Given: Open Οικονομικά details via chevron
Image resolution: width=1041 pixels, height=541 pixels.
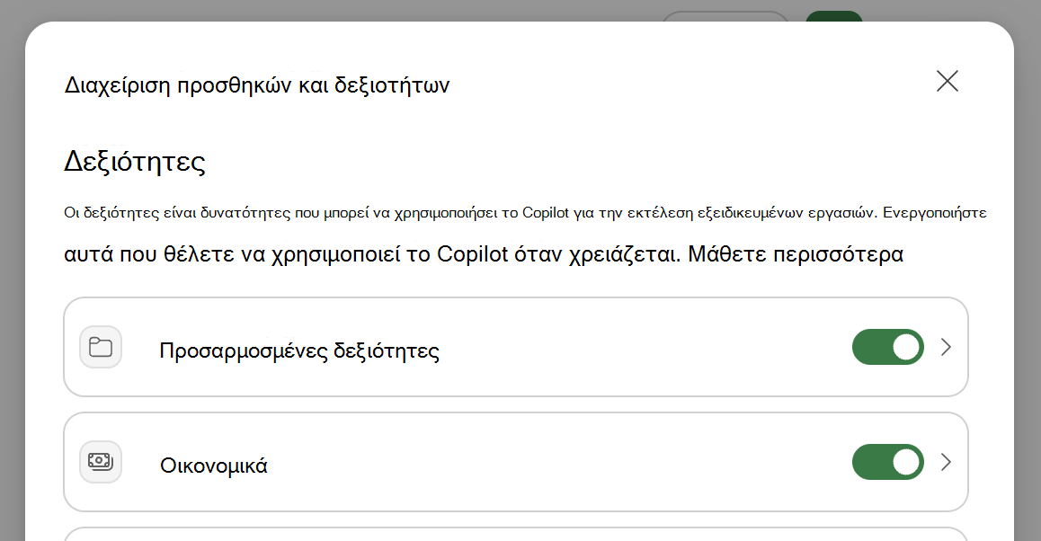Looking at the screenshot, I should point(946,462).
